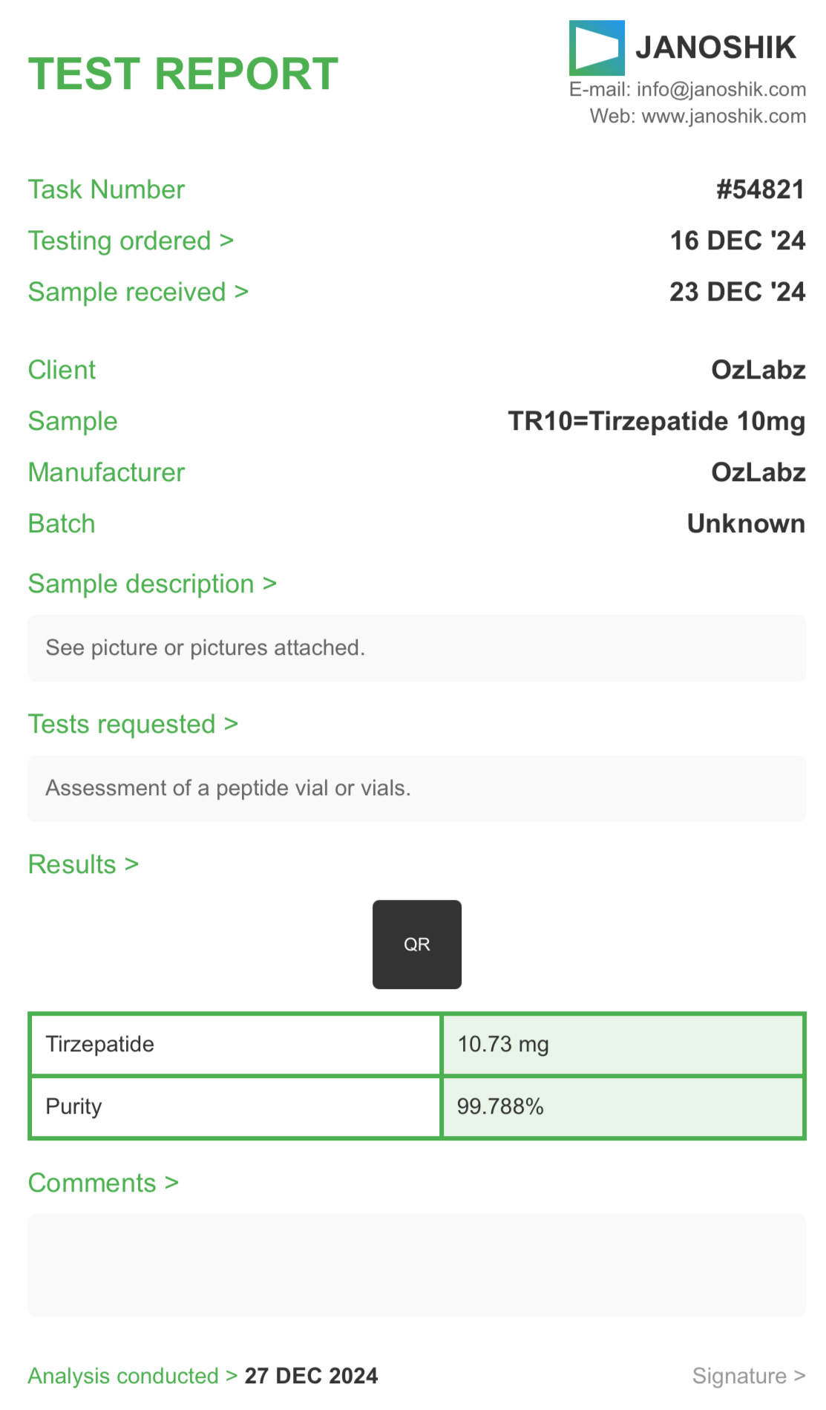This screenshot has width=826, height=1410.
Task: Click the info@janoshik.com email address
Action: coord(721,90)
